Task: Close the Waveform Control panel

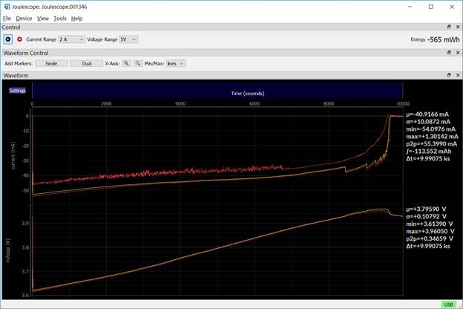Action: click(458, 53)
